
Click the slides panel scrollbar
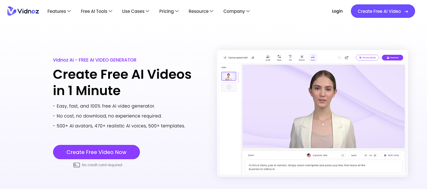tap(238, 77)
